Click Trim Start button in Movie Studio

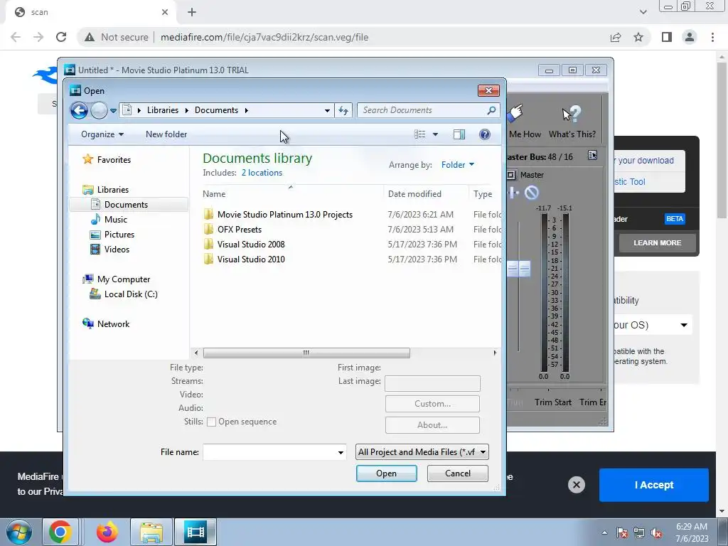tap(552, 402)
